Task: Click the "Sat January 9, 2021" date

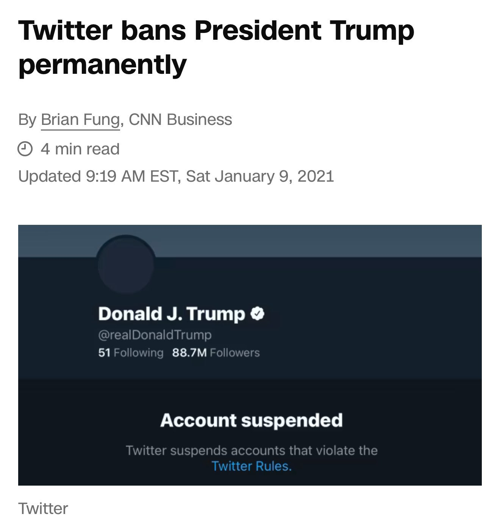Action: click(x=260, y=176)
